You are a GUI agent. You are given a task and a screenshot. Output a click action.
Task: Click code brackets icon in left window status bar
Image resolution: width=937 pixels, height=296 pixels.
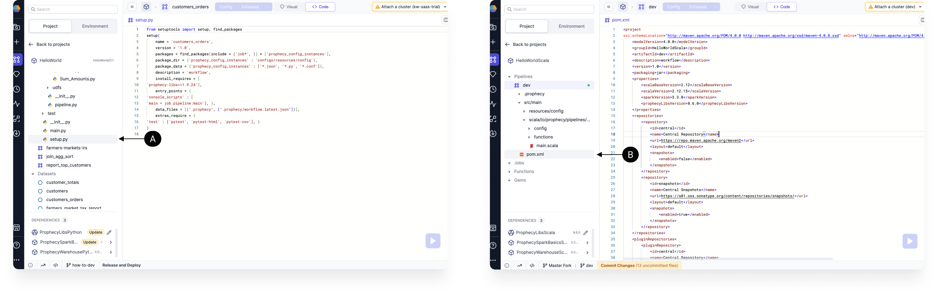(56, 265)
